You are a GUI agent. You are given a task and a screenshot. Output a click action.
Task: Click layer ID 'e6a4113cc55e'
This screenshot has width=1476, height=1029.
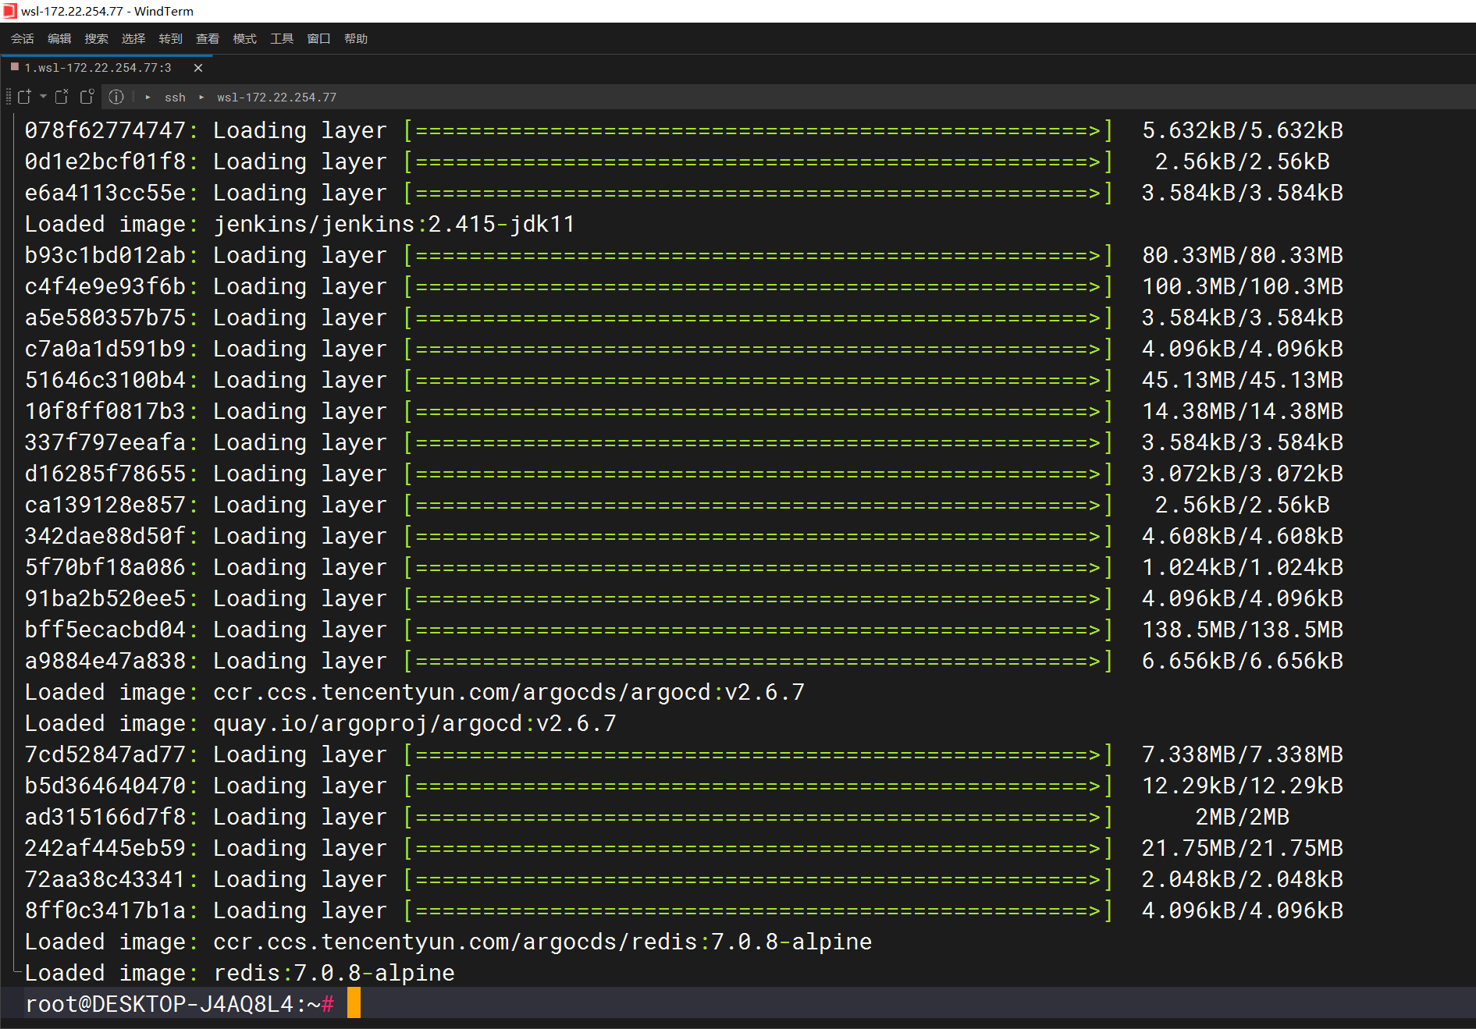tap(105, 193)
